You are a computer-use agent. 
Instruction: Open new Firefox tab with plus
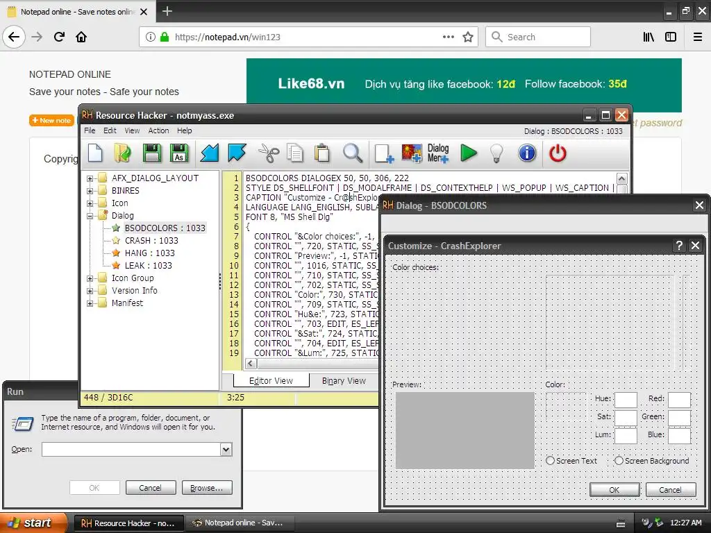(x=167, y=11)
